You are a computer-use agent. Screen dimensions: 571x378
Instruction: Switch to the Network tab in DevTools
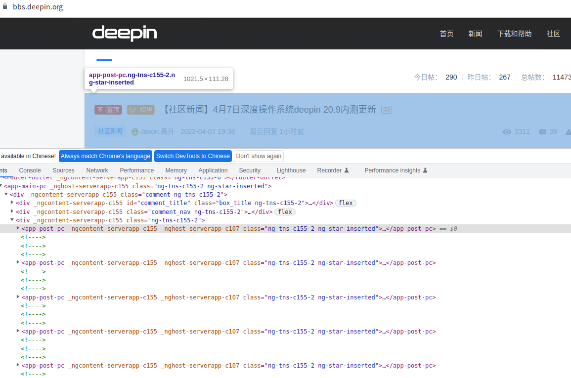[x=97, y=170]
